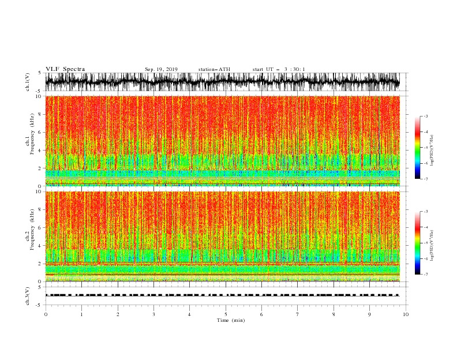Click the time axis tick label "1"
Screen dimensions: 457x353
(x=81, y=314)
